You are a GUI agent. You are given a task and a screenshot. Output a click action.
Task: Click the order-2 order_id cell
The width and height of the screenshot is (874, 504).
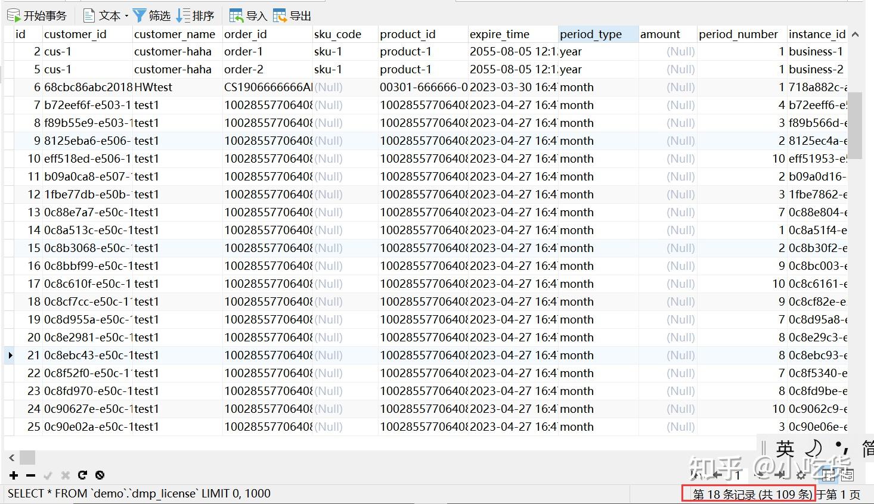pyautogui.click(x=268, y=69)
